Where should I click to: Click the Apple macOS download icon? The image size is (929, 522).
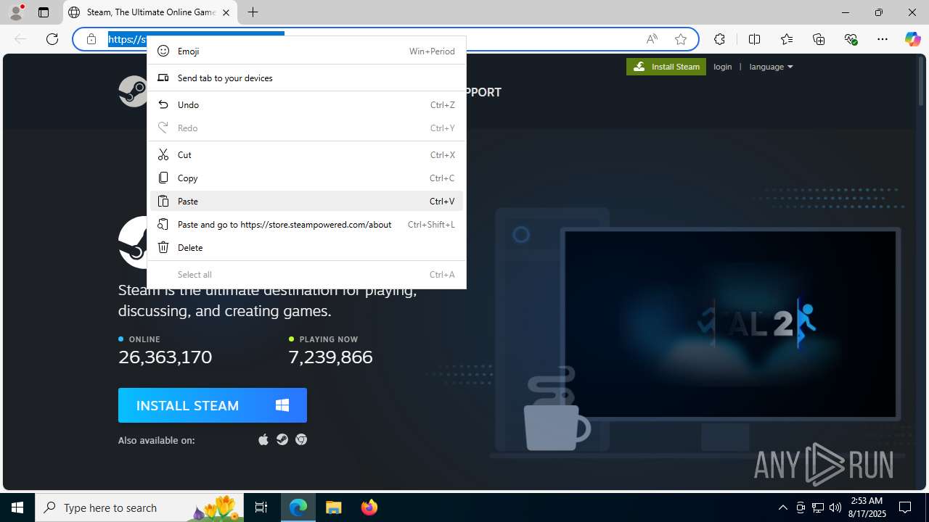(263, 440)
